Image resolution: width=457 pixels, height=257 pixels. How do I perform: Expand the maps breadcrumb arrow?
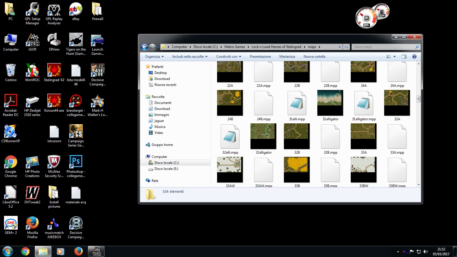click(319, 47)
